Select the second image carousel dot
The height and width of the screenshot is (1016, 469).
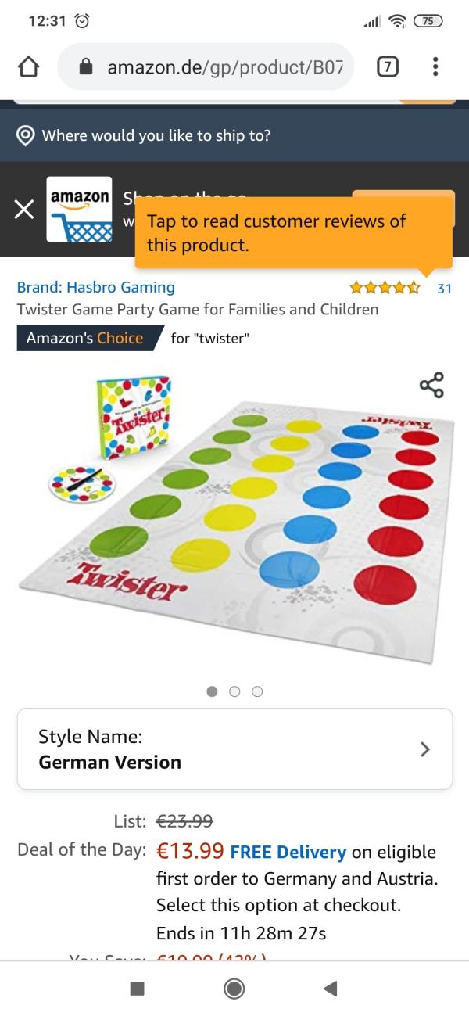234,691
